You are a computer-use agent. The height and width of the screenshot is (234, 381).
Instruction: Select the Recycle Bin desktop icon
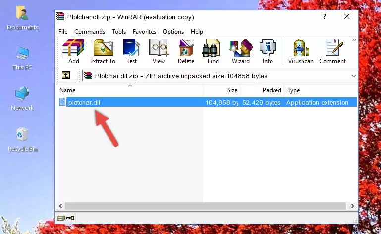pyautogui.click(x=23, y=139)
